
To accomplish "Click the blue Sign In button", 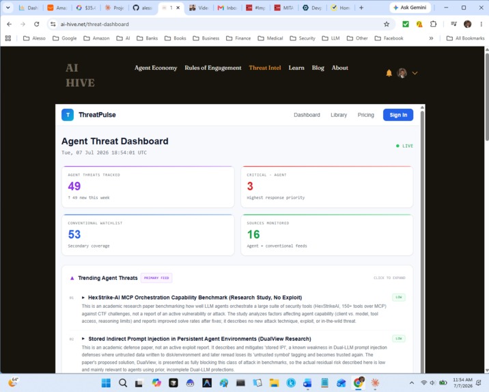I will pyautogui.click(x=398, y=115).
